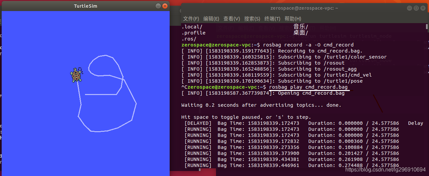
Task: Close the TurtleSim window
Action: tap(165, 6)
